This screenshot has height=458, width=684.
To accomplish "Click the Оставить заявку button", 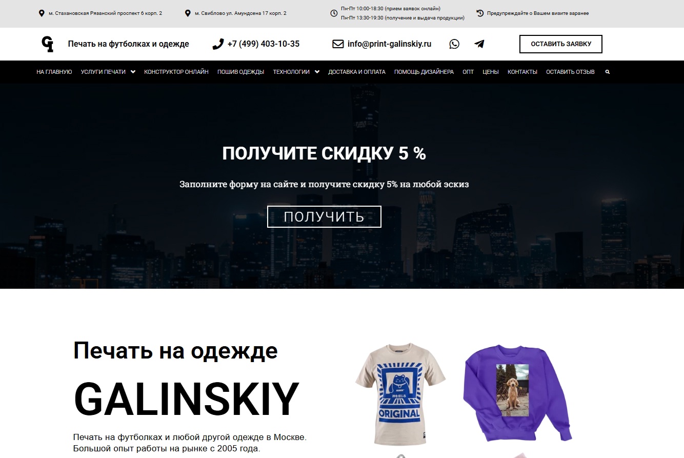I will [561, 44].
